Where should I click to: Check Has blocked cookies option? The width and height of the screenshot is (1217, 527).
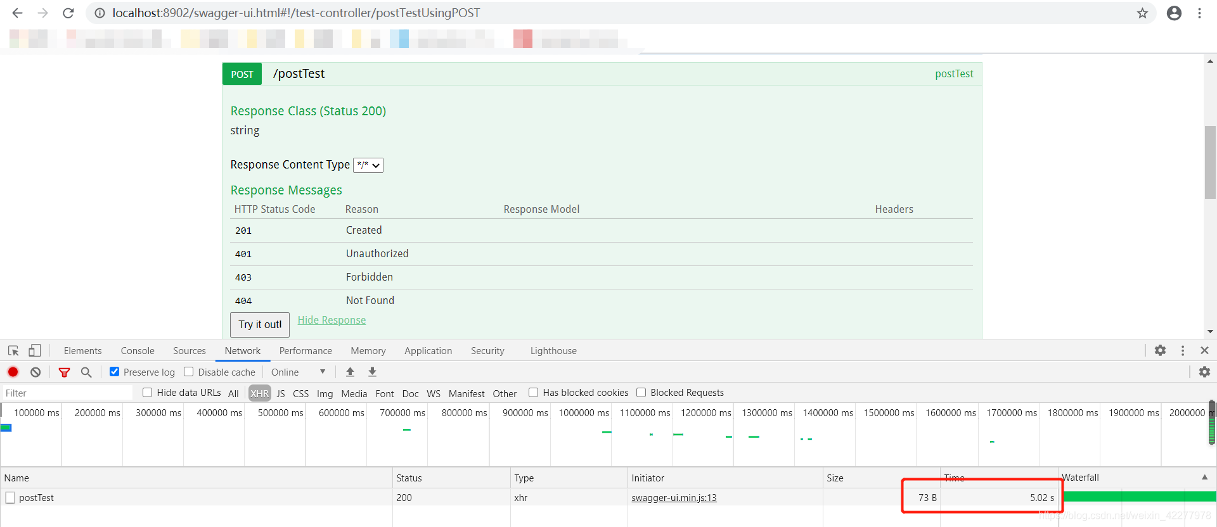pyautogui.click(x=533, y=393)
